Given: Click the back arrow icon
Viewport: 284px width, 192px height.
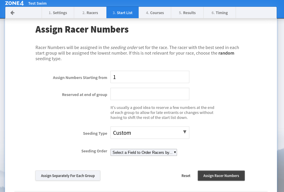Looking at the screenshot, I should click(x=12, y=13).
